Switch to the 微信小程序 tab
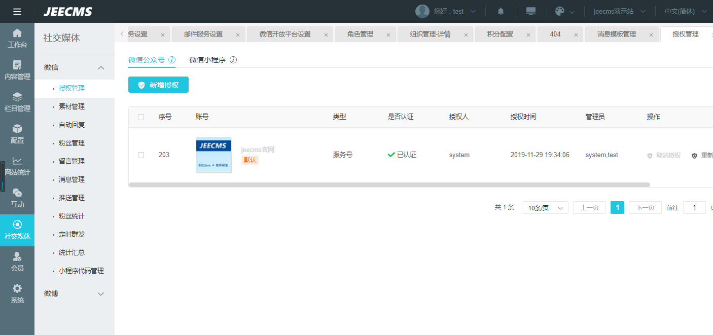This screenshot has height=335, width=713. click(x=207, y=60)
